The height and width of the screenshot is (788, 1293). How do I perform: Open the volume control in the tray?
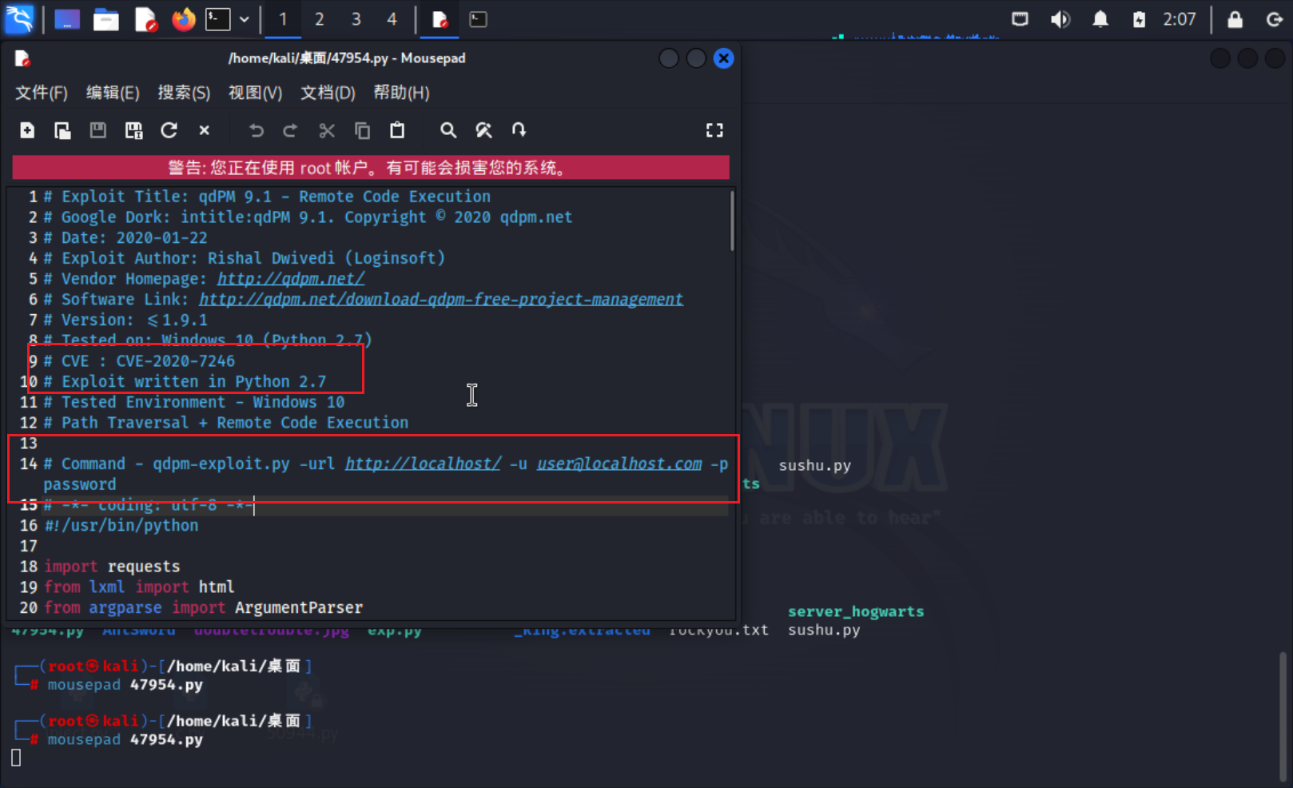1060,19
